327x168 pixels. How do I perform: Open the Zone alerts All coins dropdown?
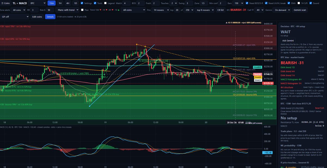click(18, 10)
